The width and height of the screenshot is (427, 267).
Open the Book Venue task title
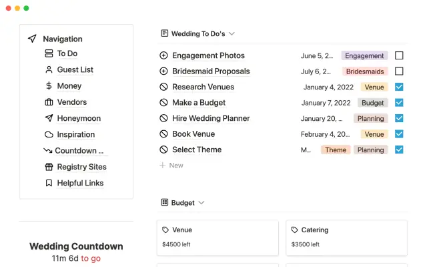click(x=193, y=134)
